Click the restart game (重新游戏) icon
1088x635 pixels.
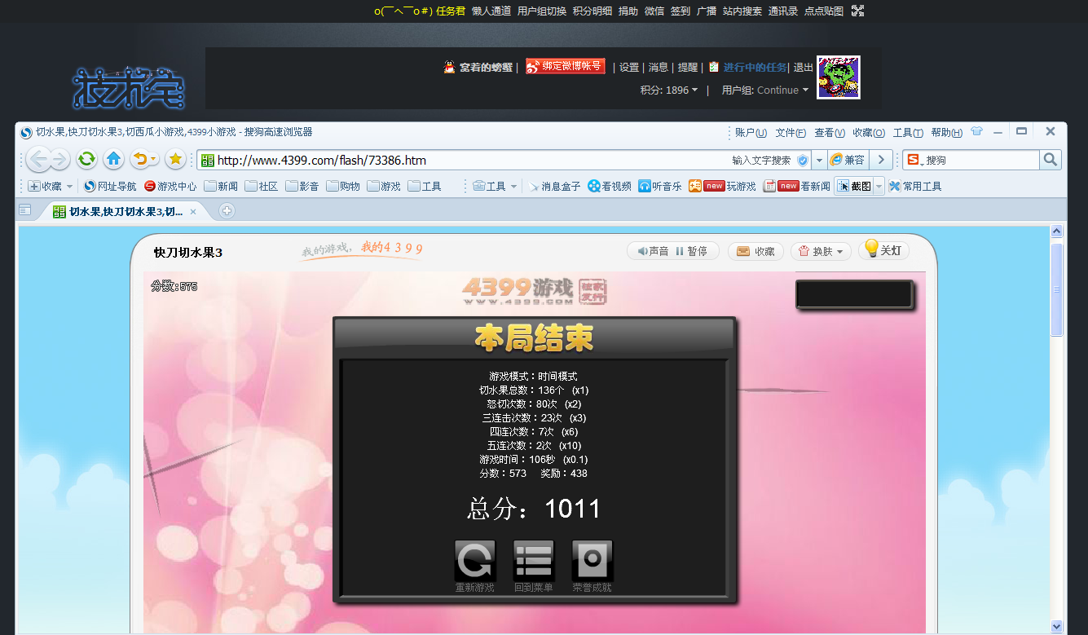coord(474,561)
